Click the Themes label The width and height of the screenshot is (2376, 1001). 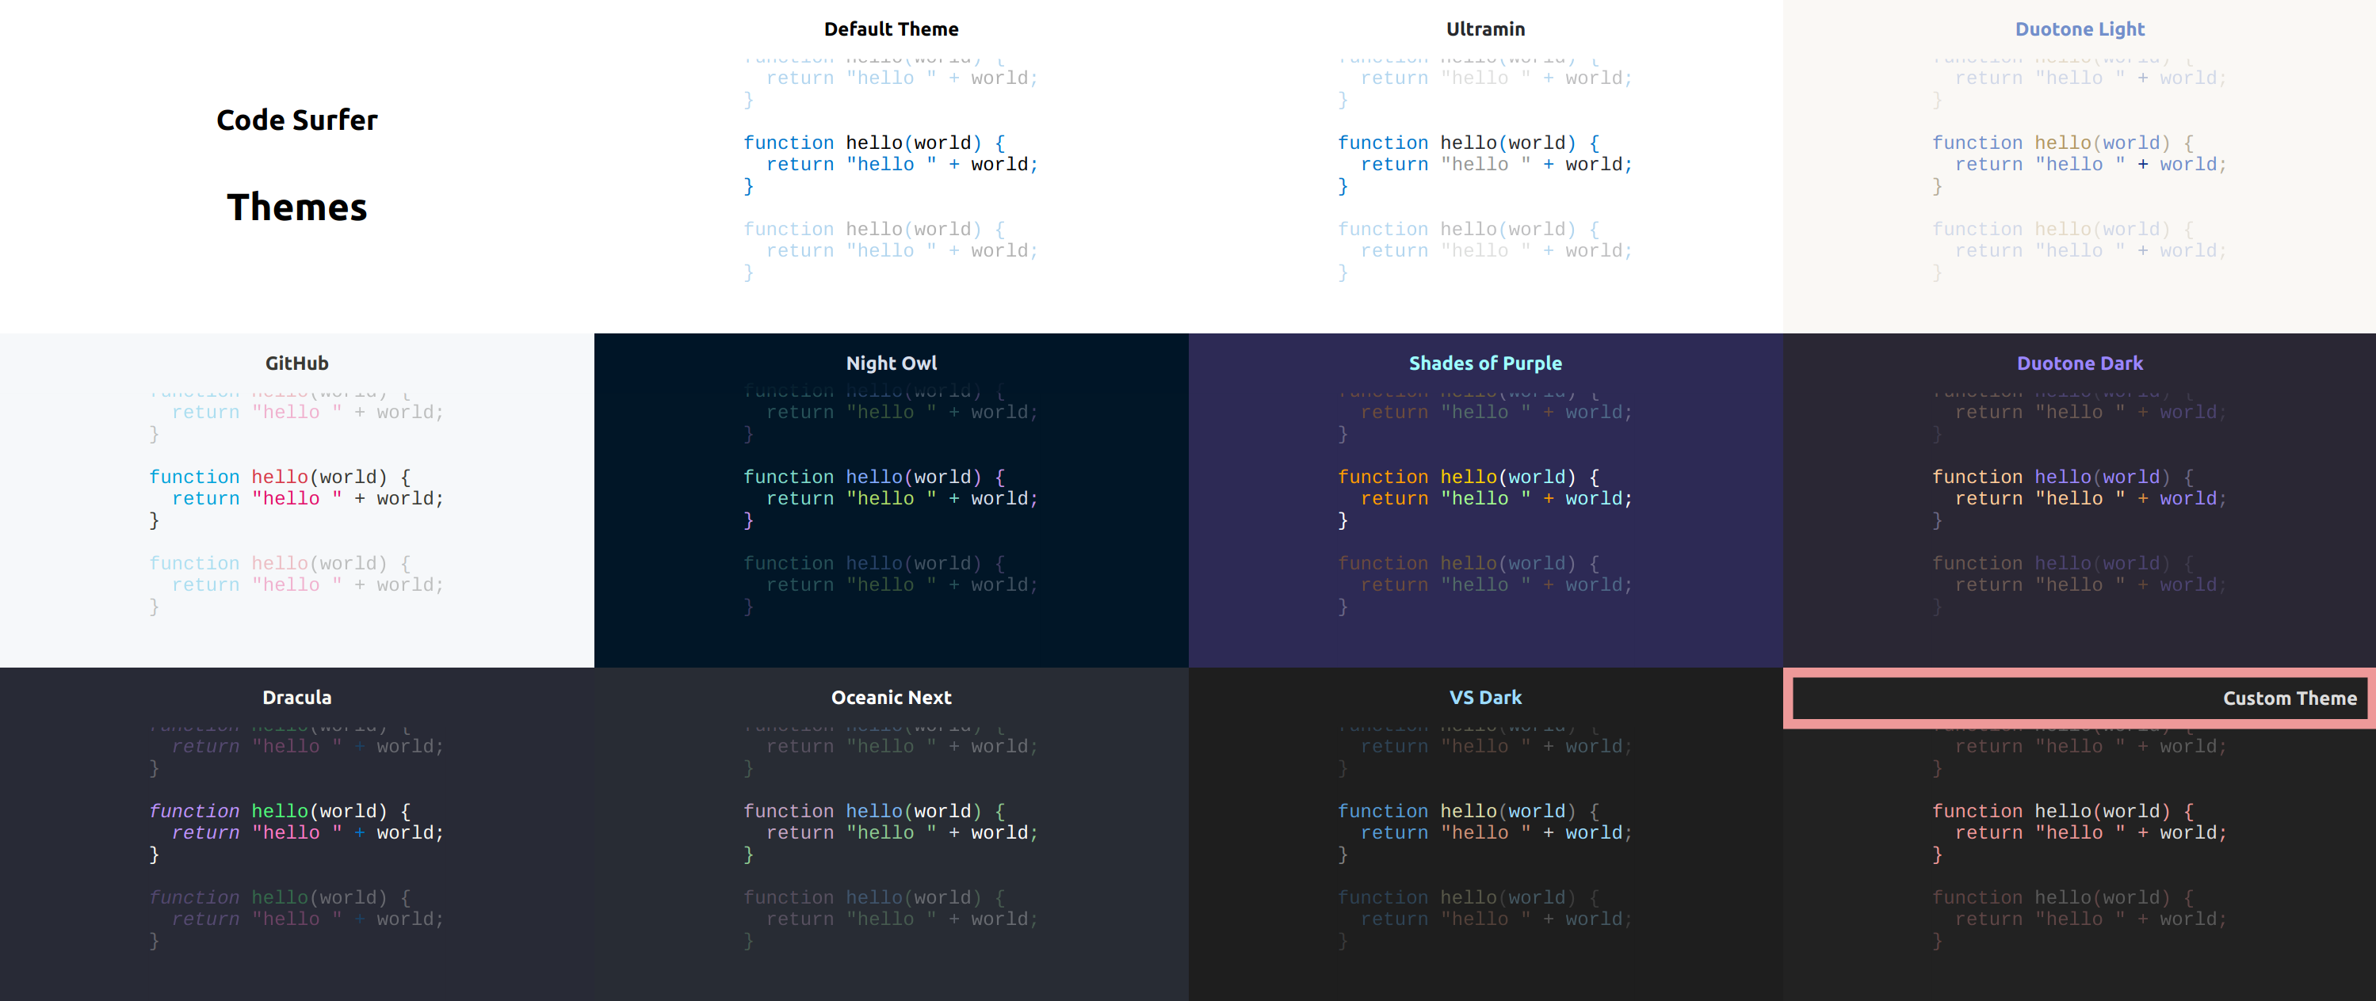point(297,207)
